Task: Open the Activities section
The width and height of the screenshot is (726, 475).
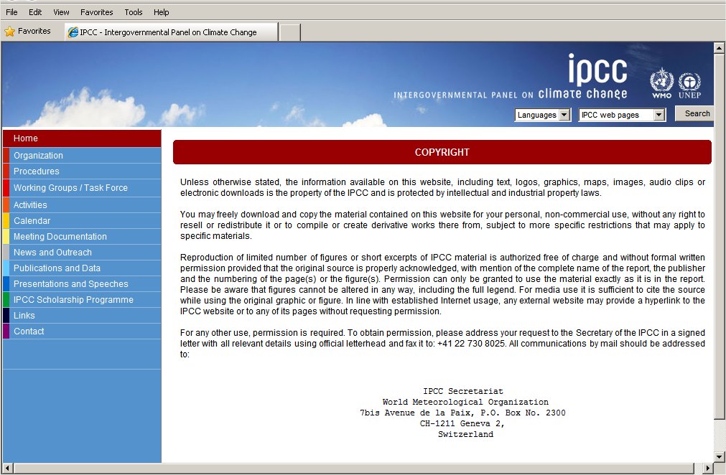Action: point(82,205)
